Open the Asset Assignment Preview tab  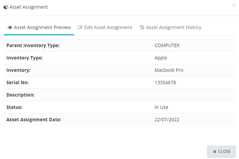point(39,27)
